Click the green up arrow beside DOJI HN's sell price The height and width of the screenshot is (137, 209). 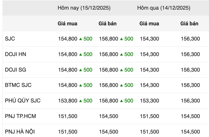coord(121,54)
